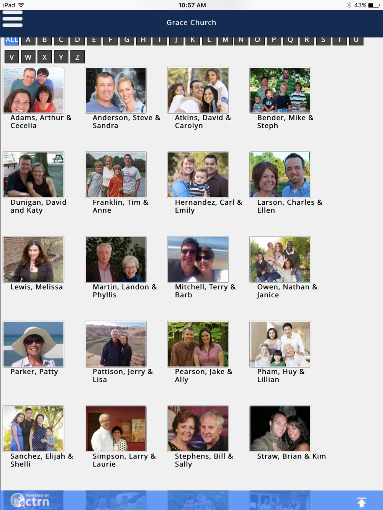The width and height of the screenshot is (383, 510).
Task: Filter directory by letter M
Action: click(x=225, y=41)
